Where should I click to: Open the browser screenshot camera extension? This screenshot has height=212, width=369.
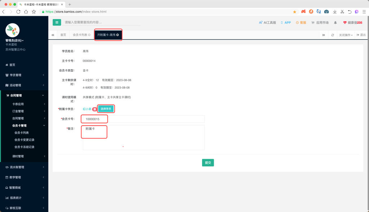pyautogui.click(x=326, y=12)
